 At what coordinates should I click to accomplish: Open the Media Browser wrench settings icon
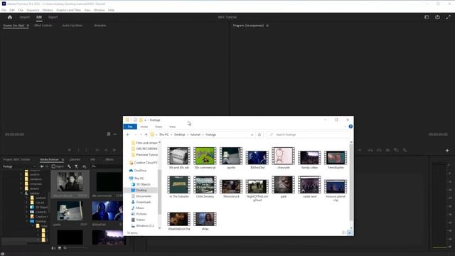click(69, 166)
